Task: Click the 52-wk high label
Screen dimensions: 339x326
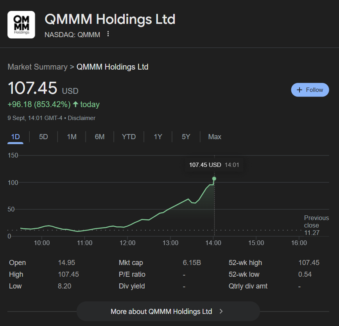Action: [x=245, y=262]
